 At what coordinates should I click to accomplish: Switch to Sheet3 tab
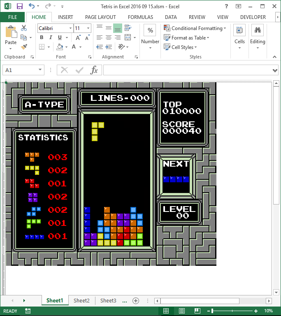click(x=108, y=300)
